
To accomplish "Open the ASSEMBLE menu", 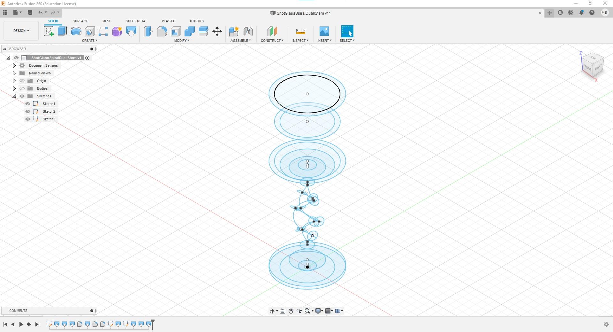I will tap(241, 41).
